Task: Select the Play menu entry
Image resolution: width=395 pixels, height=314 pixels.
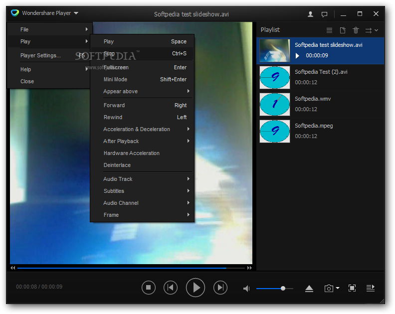Action: (x=49, y=41)
